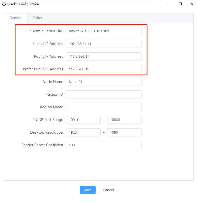Viewport: 198px width, 203px height.
Task: Edit UDP Port Range start value 10011
Action: tap(83, 120)
